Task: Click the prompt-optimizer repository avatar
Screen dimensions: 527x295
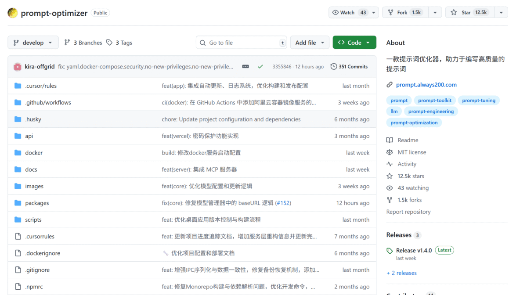Action: [13, 13]
